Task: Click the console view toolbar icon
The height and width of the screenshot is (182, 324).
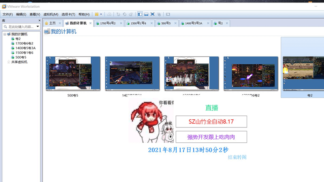Action: pos(168,14)
